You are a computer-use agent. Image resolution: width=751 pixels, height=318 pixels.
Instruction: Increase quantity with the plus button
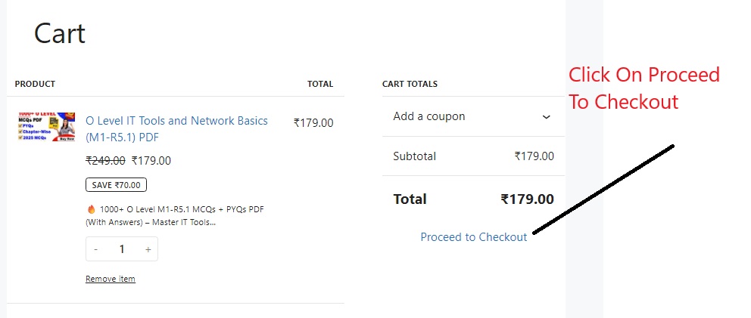pos(148,249)
